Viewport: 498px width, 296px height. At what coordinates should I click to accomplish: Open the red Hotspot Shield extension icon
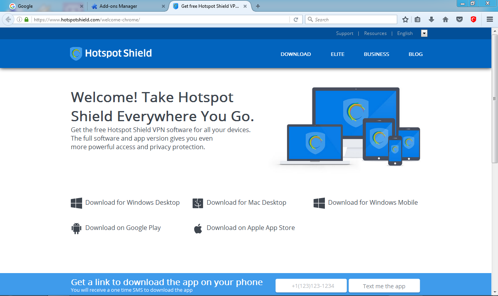click(473, 19)
